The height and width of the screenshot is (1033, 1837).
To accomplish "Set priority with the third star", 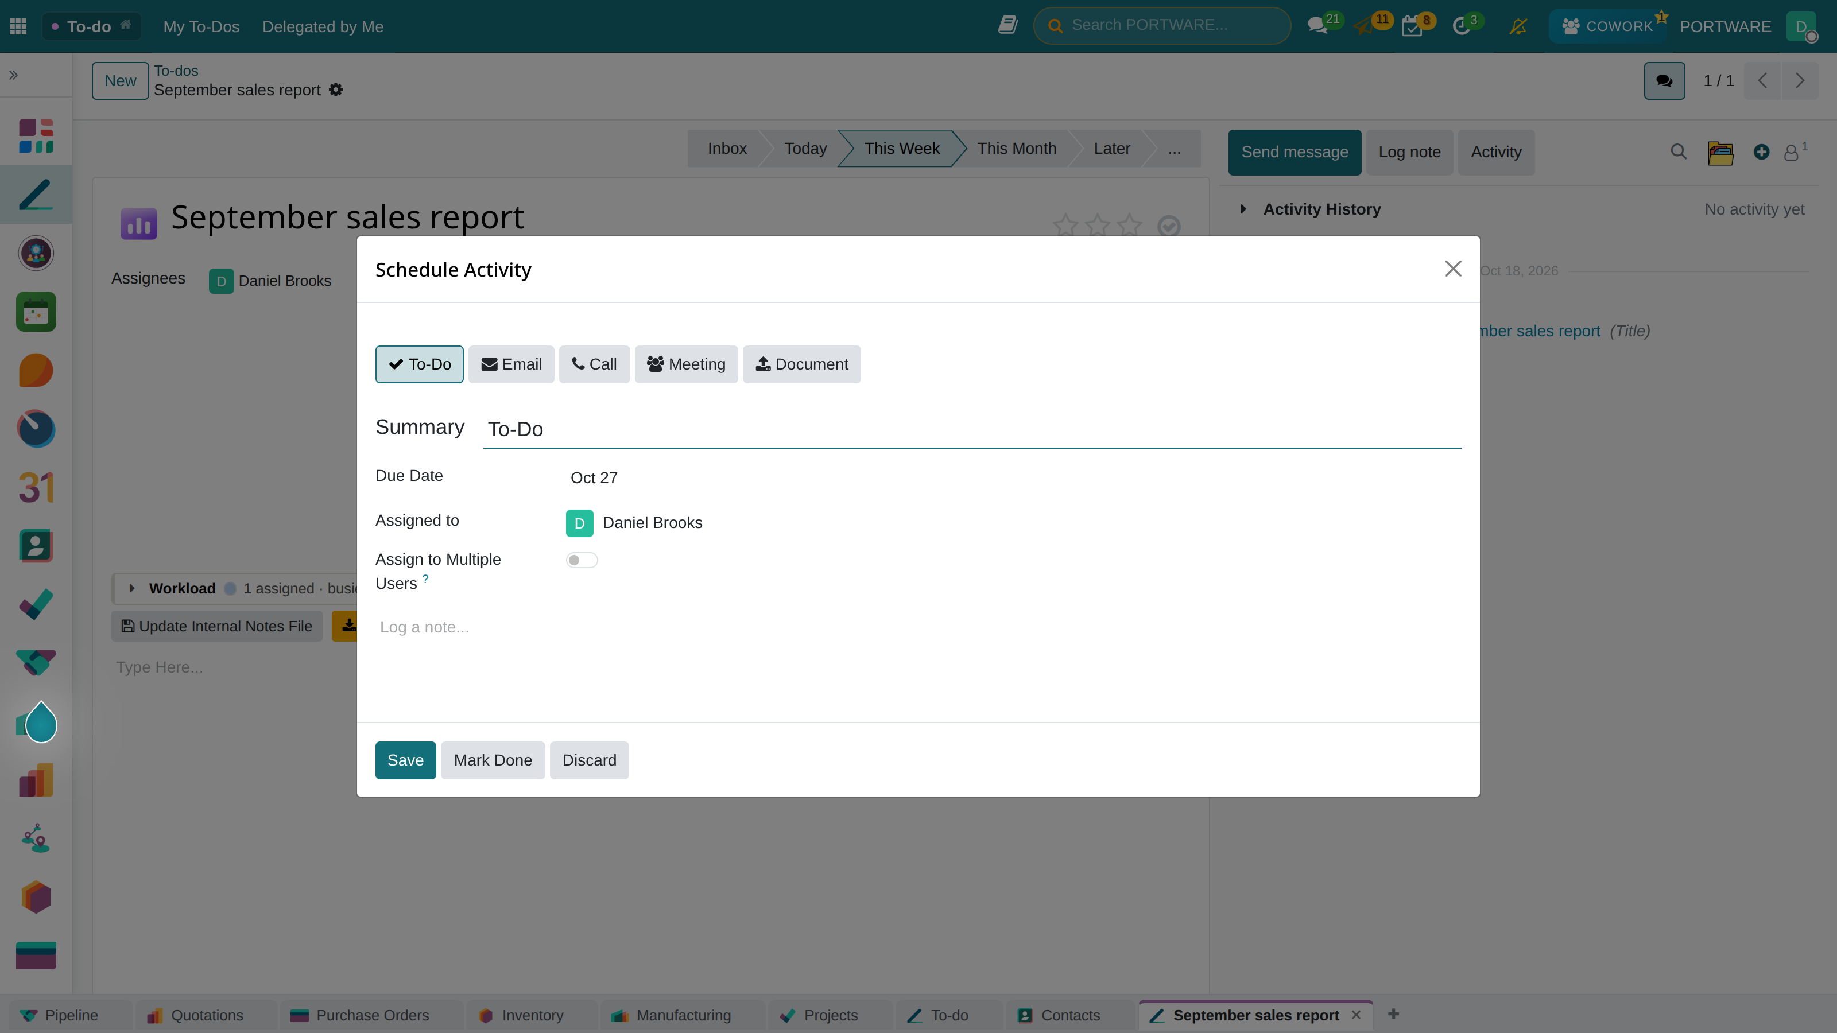I will pos(1130,226).
